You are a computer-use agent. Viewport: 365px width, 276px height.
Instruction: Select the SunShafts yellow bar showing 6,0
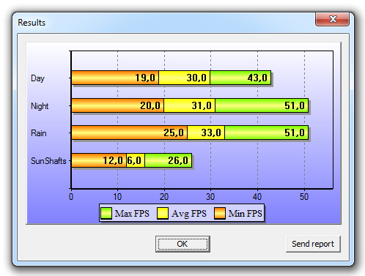coord(136,160)
